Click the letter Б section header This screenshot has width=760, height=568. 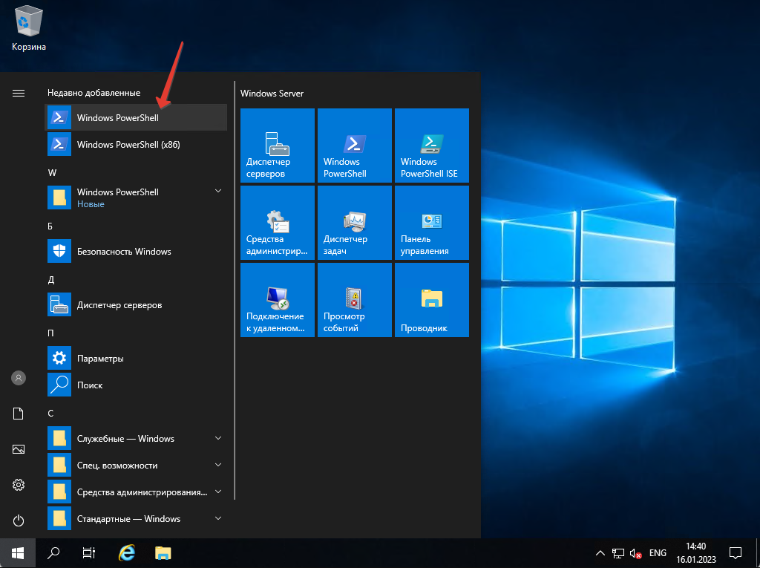coord(50,226)
